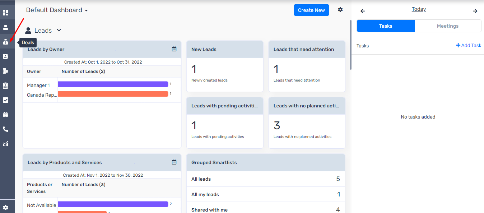The width and height of the screenshot is (484, 213).
Task: Open the Quotes clipboard icon in sidebar
Action: 5,85
